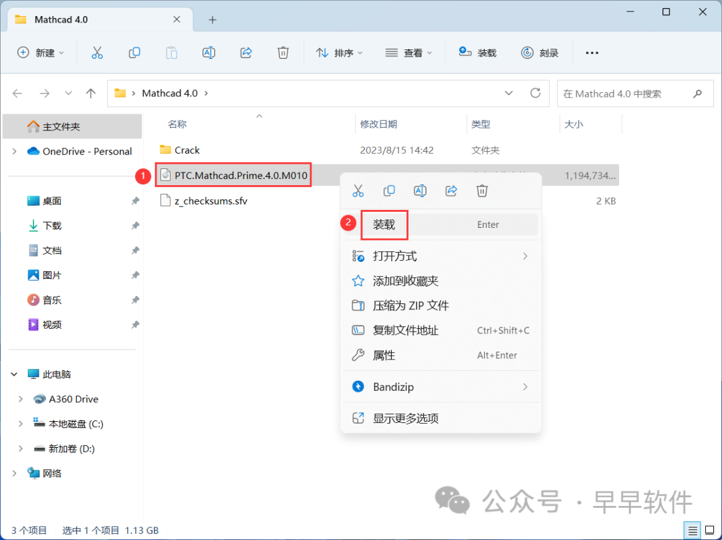Expand address bar history dropdown
This screenshot has width=722, height=540.
508,94
